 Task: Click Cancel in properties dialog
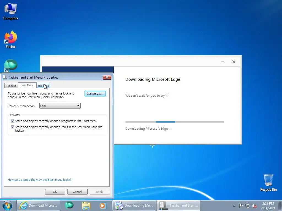pos(77,191)
